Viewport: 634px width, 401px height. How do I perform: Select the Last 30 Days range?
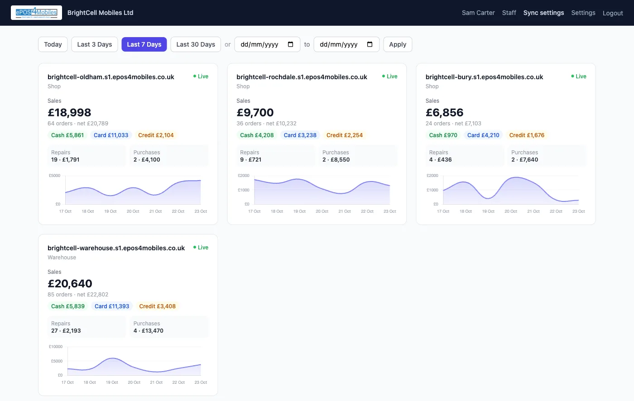[x=196, y=44]
